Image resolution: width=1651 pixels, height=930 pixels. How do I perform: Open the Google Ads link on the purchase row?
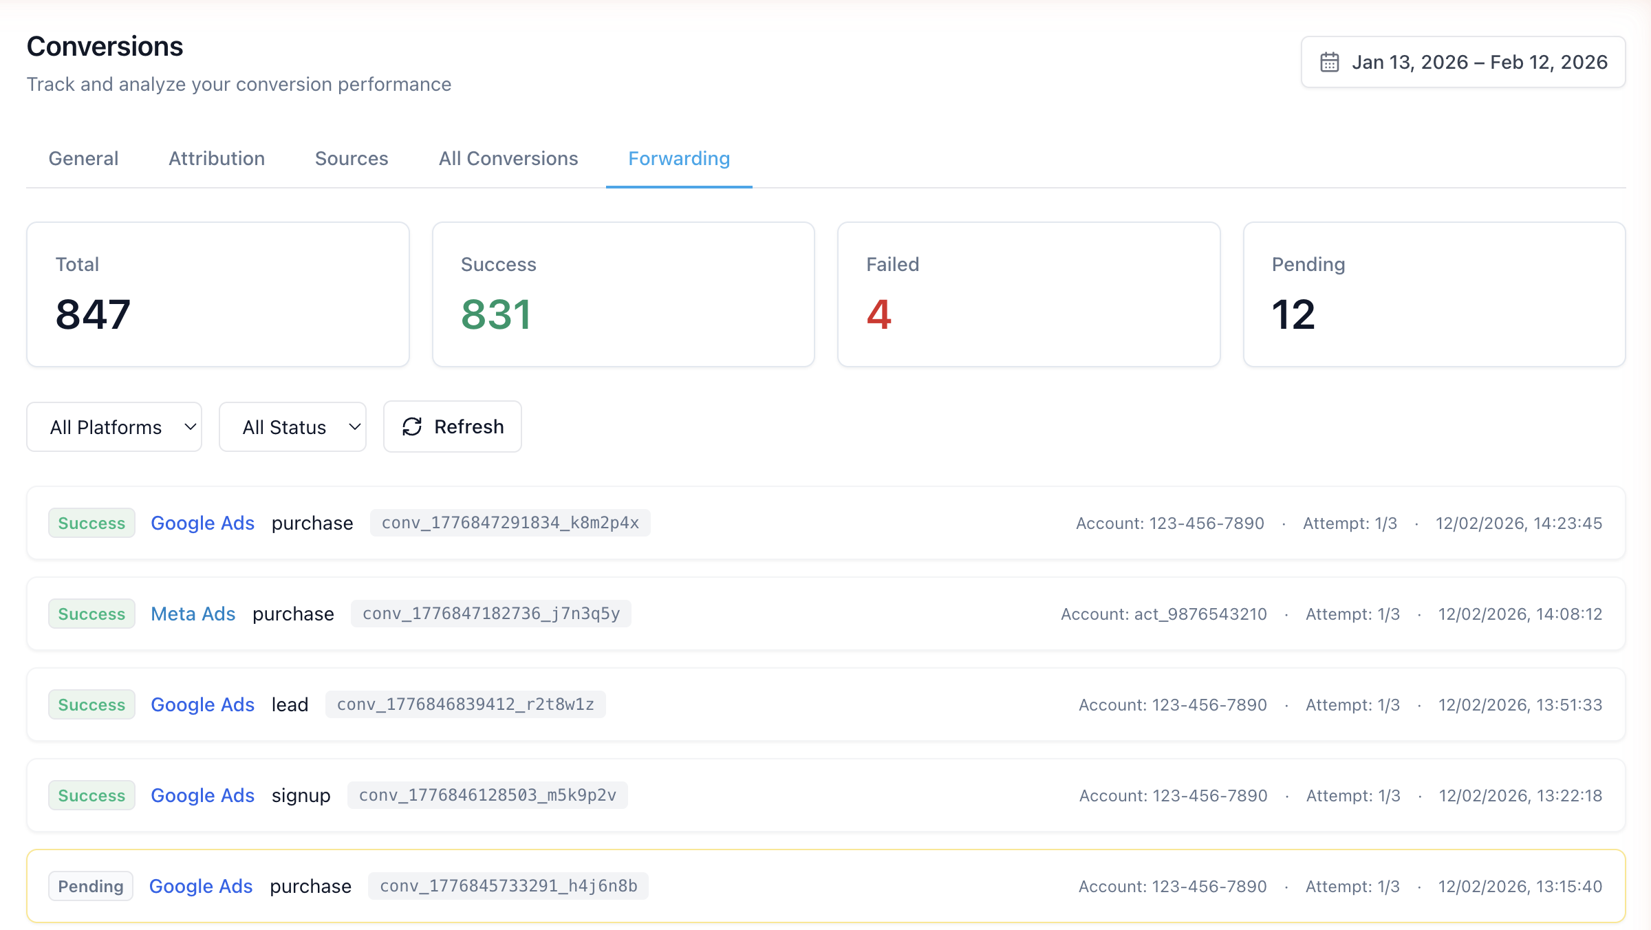pos(202,523)
